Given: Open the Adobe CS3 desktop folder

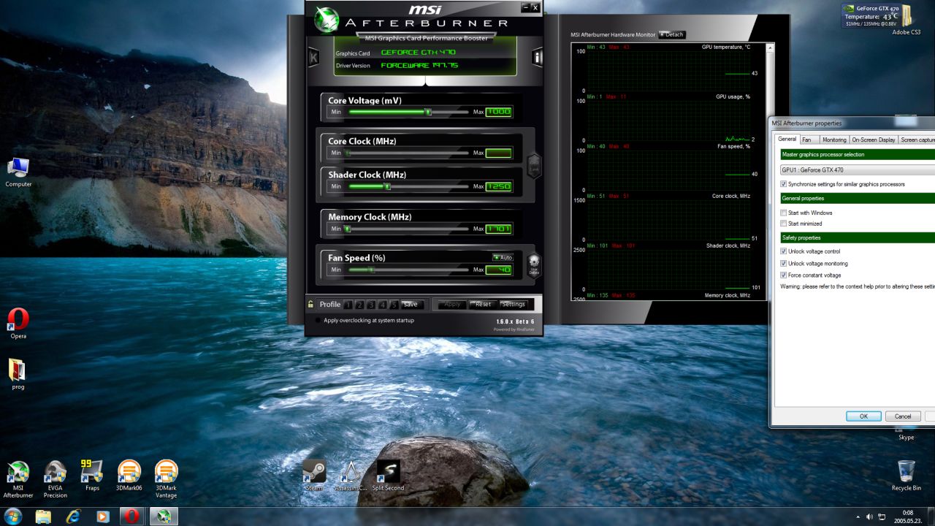Looking at the screenshot, I should 907,20.
